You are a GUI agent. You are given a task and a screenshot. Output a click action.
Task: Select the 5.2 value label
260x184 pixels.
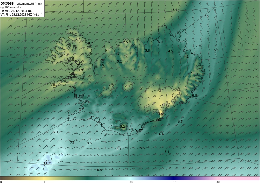coord(119,62)
